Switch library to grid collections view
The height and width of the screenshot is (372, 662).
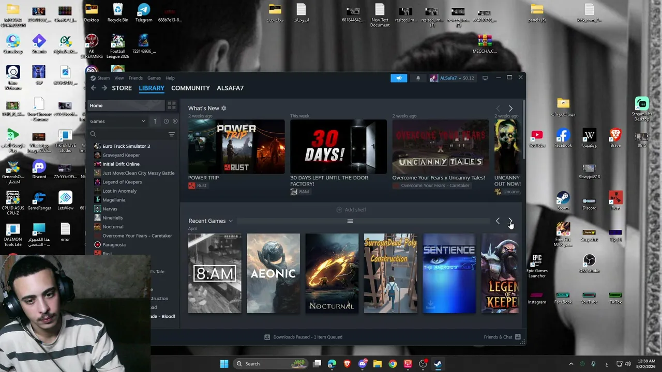point(172,105)
